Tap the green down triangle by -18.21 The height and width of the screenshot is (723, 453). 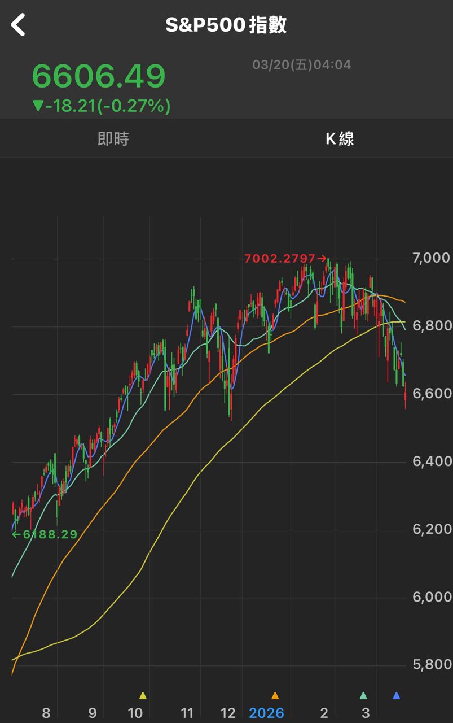click(x=38, y=106)
